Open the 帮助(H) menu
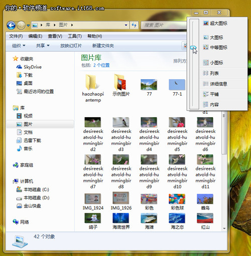The width and height of the screenshot is (251, 256). [95, 36]
